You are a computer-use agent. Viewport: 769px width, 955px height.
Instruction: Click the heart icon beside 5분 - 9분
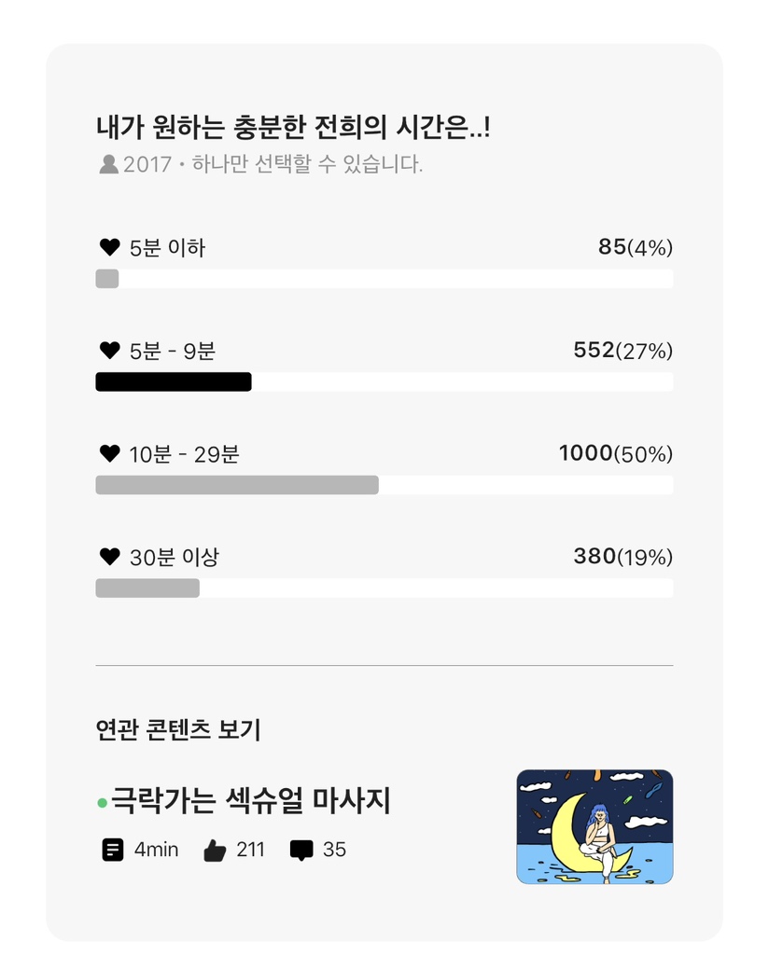click(109, 351)
